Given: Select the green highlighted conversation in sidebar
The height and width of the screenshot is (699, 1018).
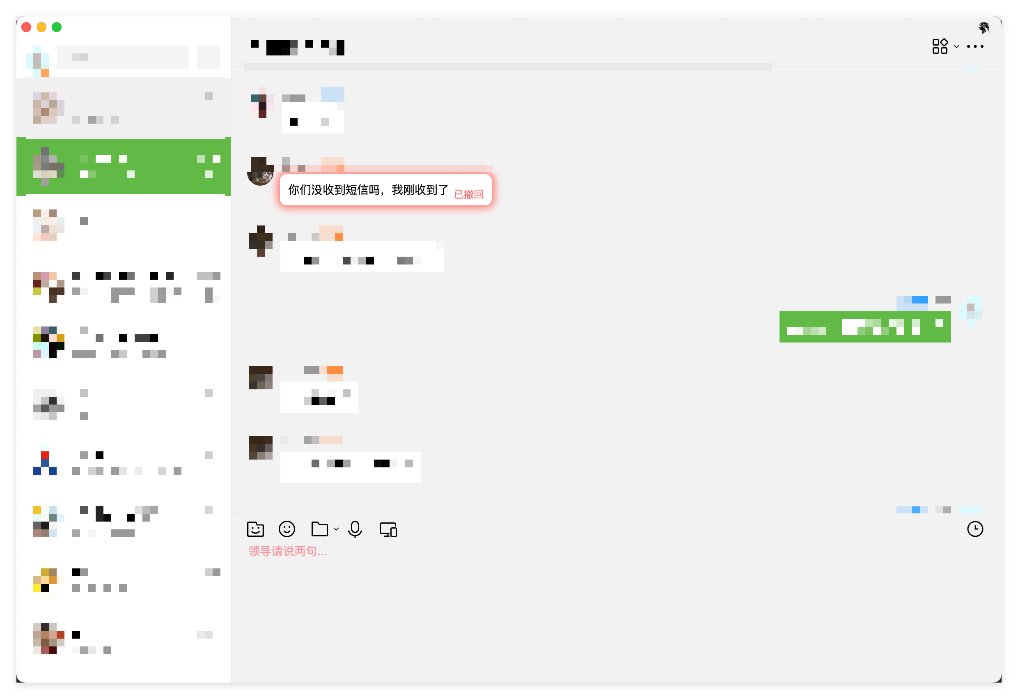Looking at the screenshot, I should pos(124,166).
